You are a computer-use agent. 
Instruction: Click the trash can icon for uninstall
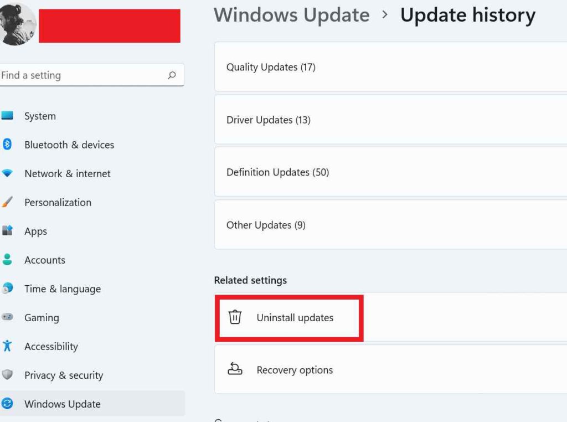[x=235, y=317]
